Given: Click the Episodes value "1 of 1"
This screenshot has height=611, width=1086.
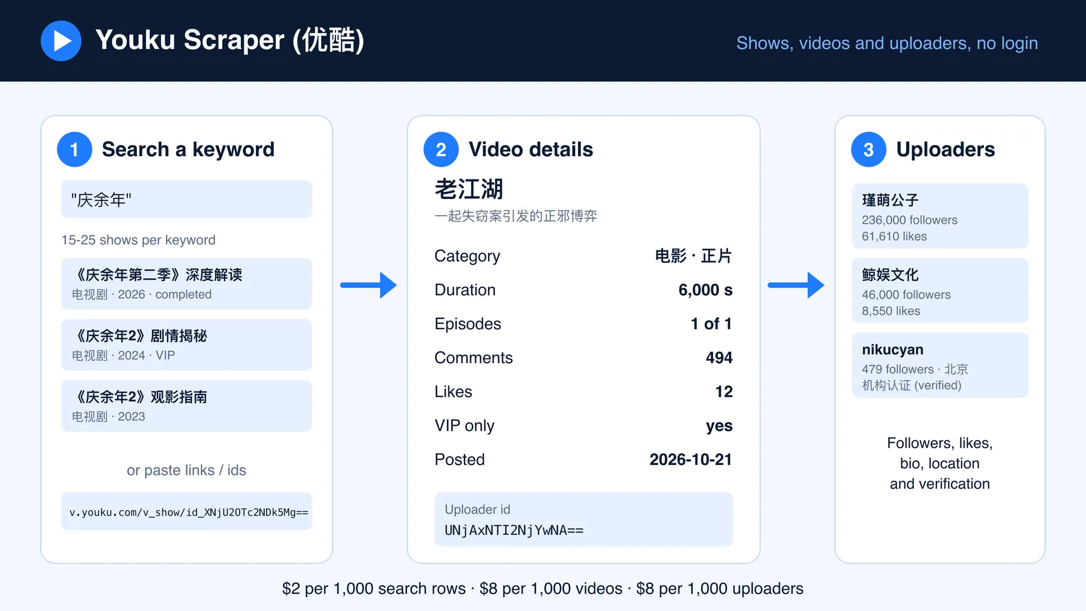Looking at the screenshot, I should tap(711, 324).
